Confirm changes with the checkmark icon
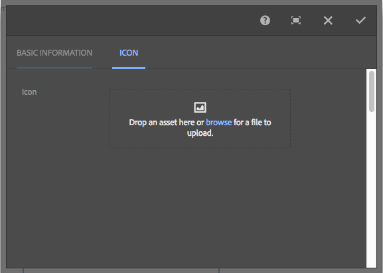383x273 pixels. tap(360, 21)
